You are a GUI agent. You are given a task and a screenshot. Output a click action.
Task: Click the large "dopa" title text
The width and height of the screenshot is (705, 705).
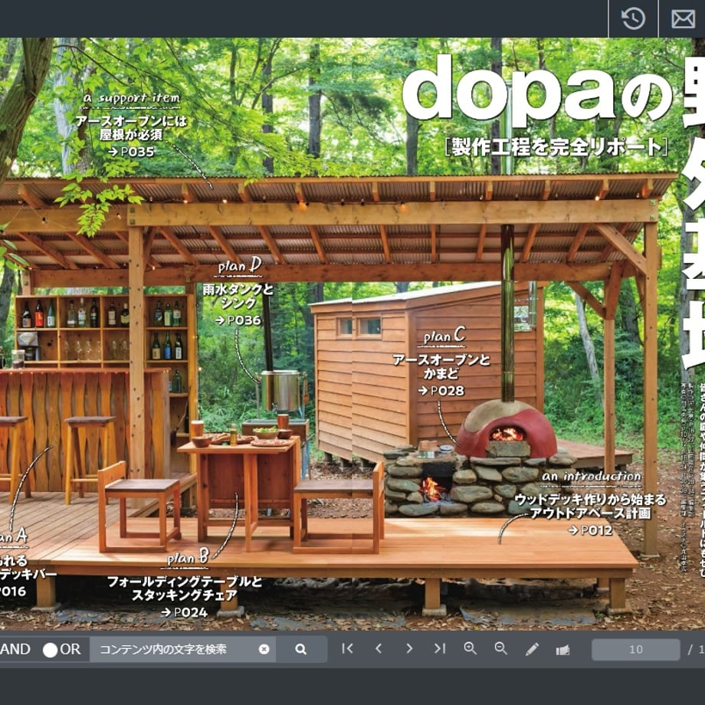point(509,90)
